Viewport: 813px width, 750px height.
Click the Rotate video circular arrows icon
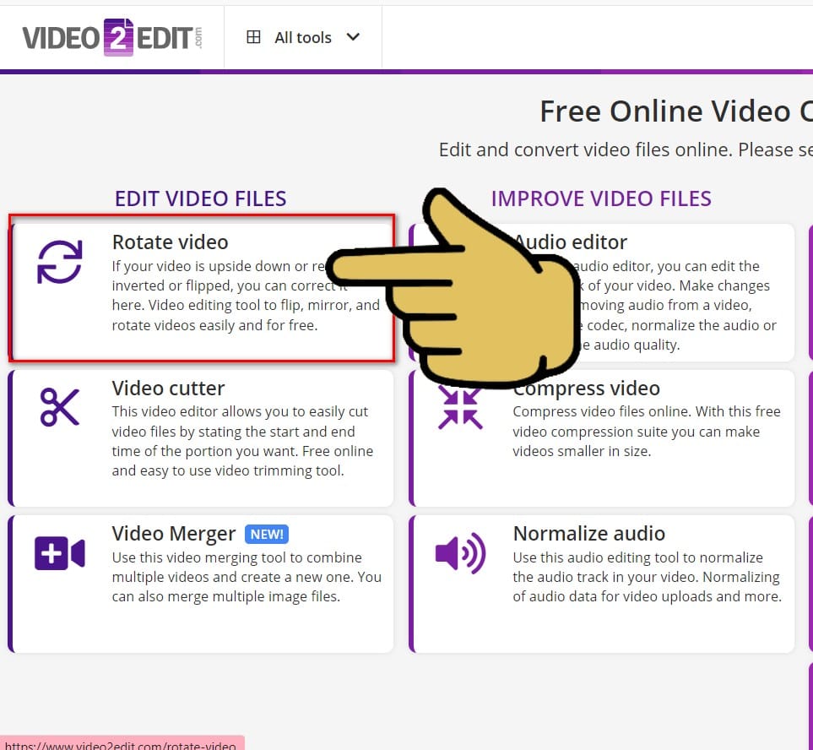(x=60, y=262)
